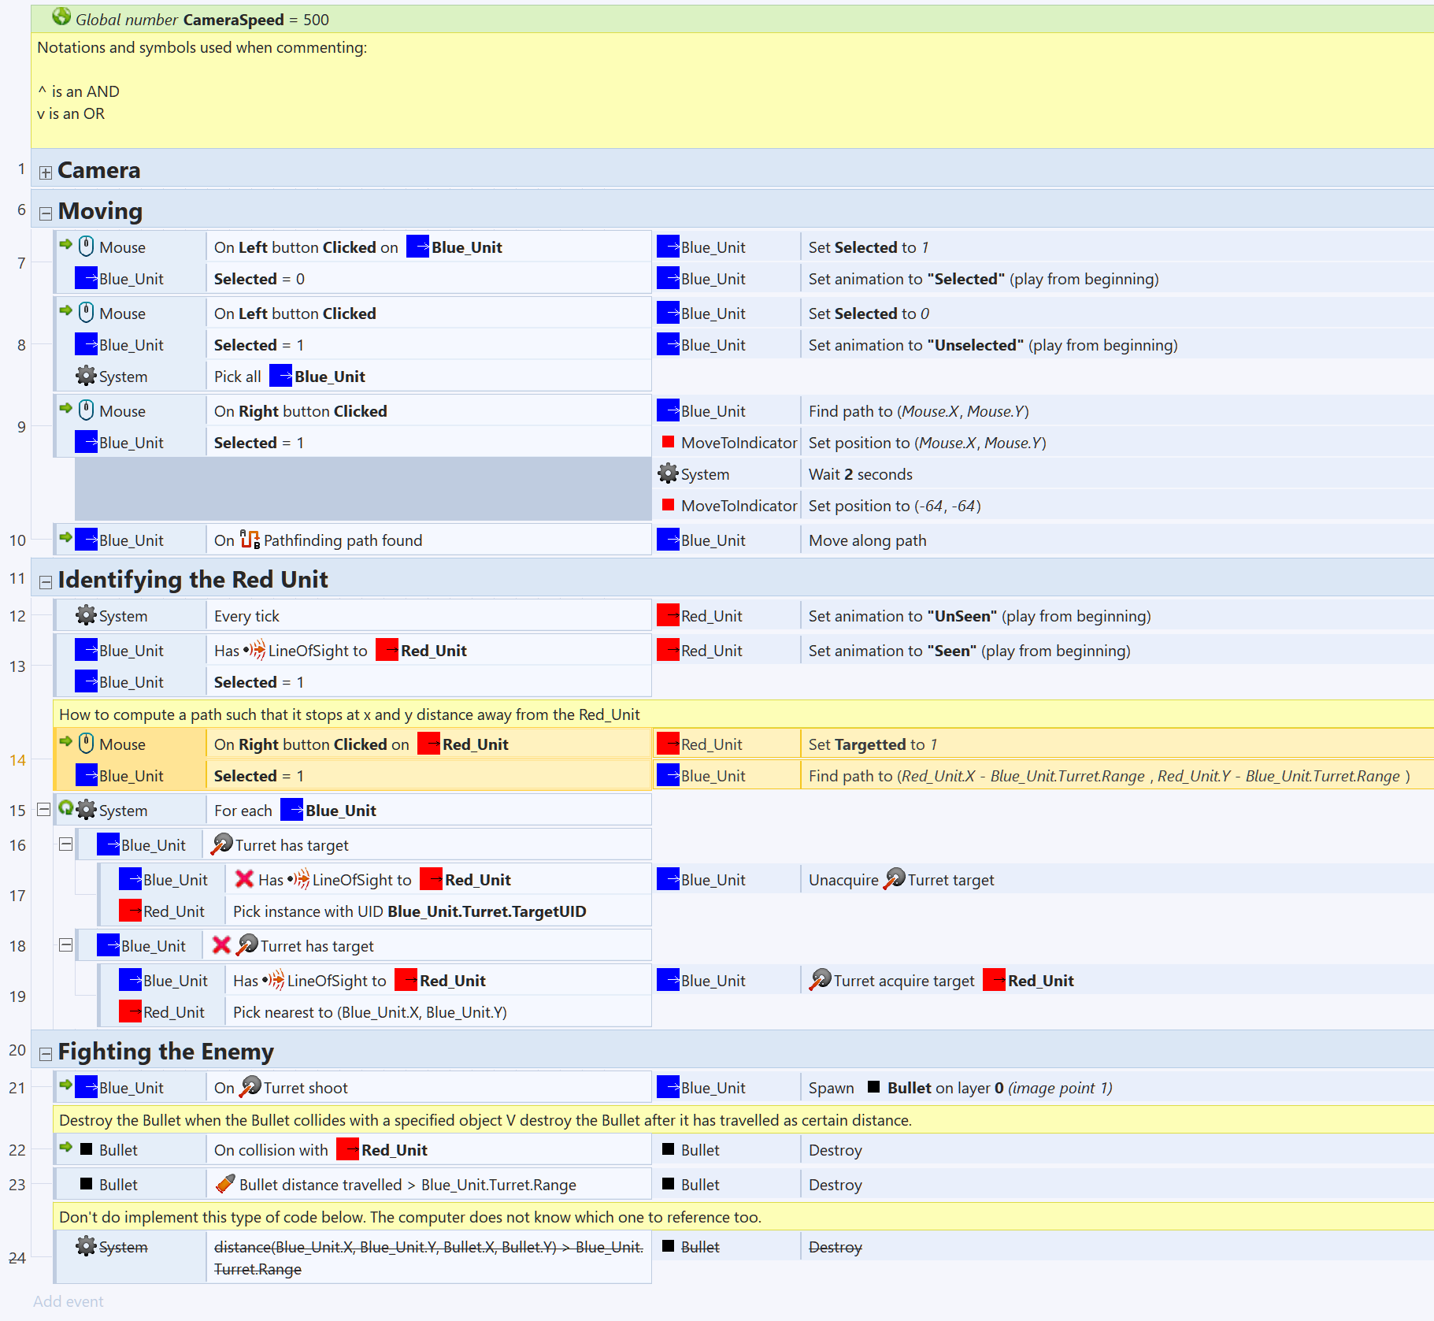Click red inverted X on event 17 LineOfSight

[x=244, y=879]
